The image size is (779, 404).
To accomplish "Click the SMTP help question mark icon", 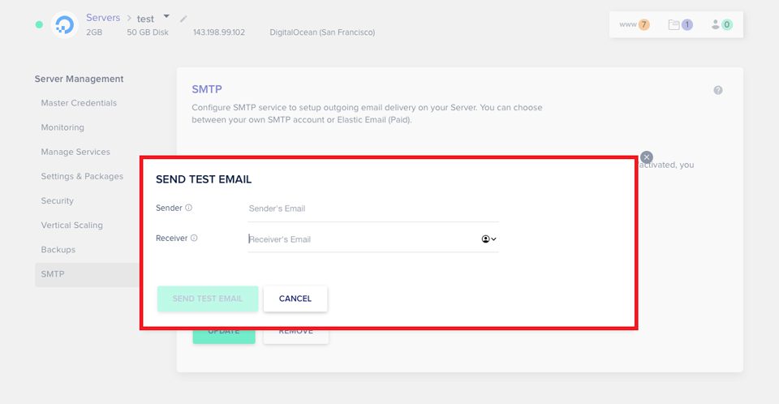I will click(718, 90).
